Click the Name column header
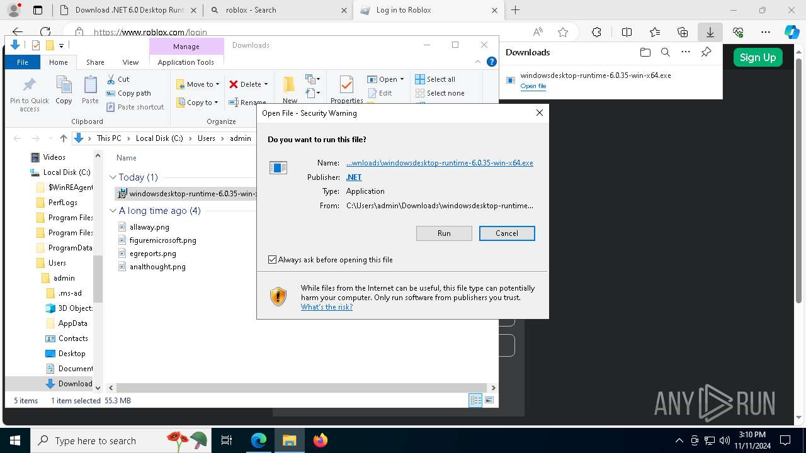806x453 pixels. click(127, 158)
